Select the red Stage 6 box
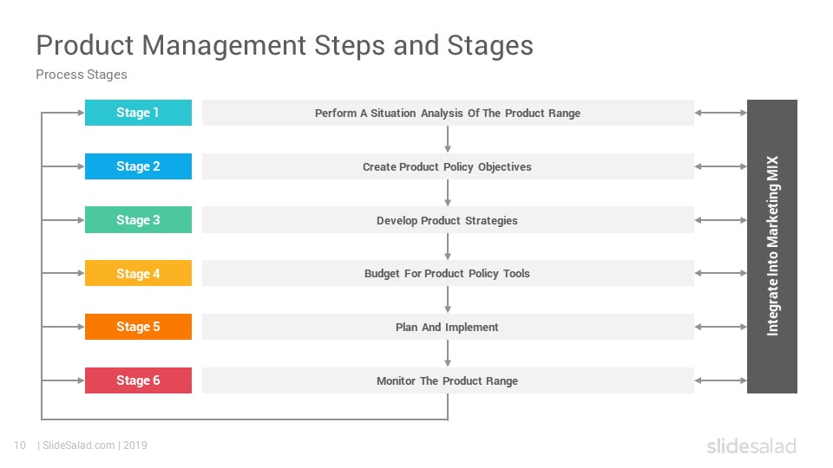Viewport: 833px width, 468px height. coord(138,380)
